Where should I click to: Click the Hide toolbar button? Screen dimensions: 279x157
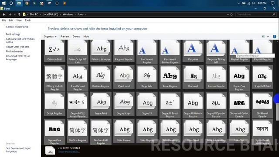click(x=86, y=36)
